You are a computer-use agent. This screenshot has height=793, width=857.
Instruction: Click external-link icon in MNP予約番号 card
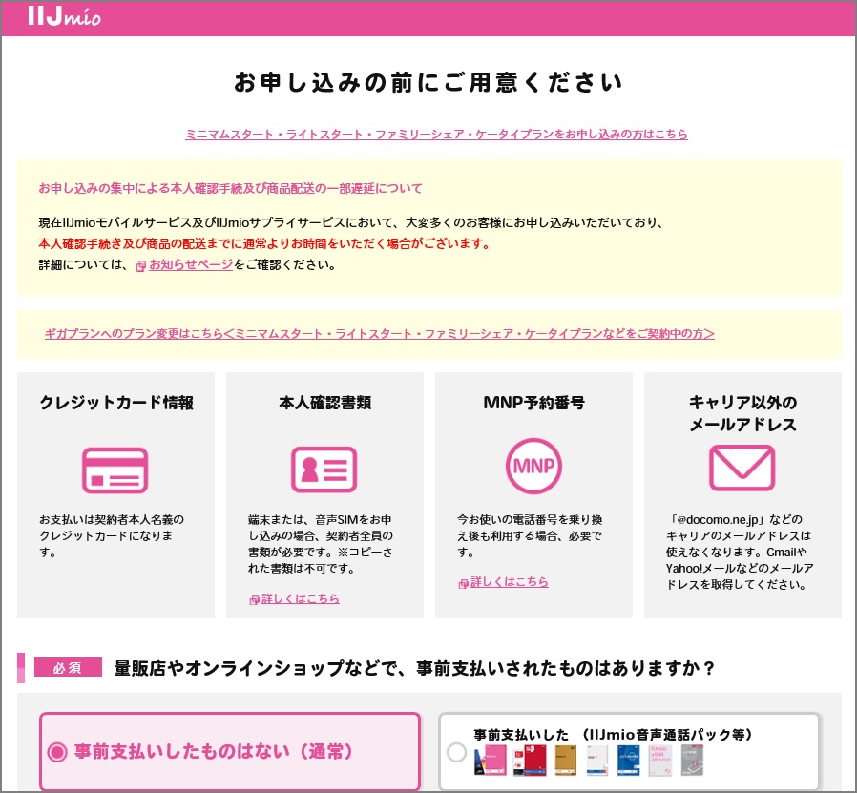point(463,583)
